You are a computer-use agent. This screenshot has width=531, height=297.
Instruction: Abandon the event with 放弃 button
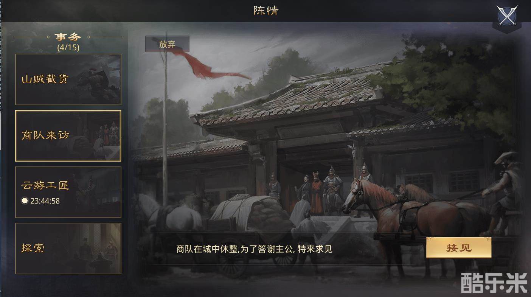coord(167,44)
